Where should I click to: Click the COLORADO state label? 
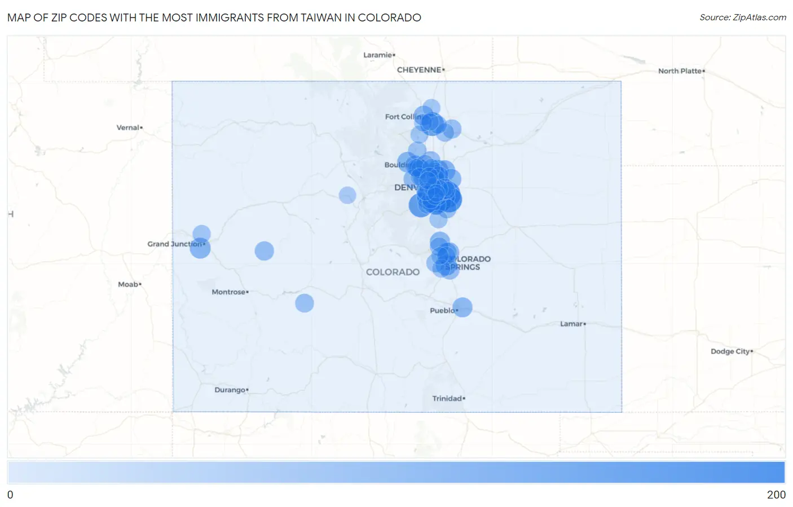pyautogui.click(x=393, y=272)
